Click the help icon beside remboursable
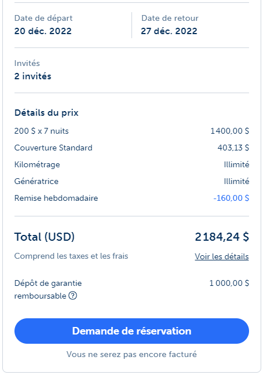Viewport: 267px width, 375px height. click(x=73, y=296)
